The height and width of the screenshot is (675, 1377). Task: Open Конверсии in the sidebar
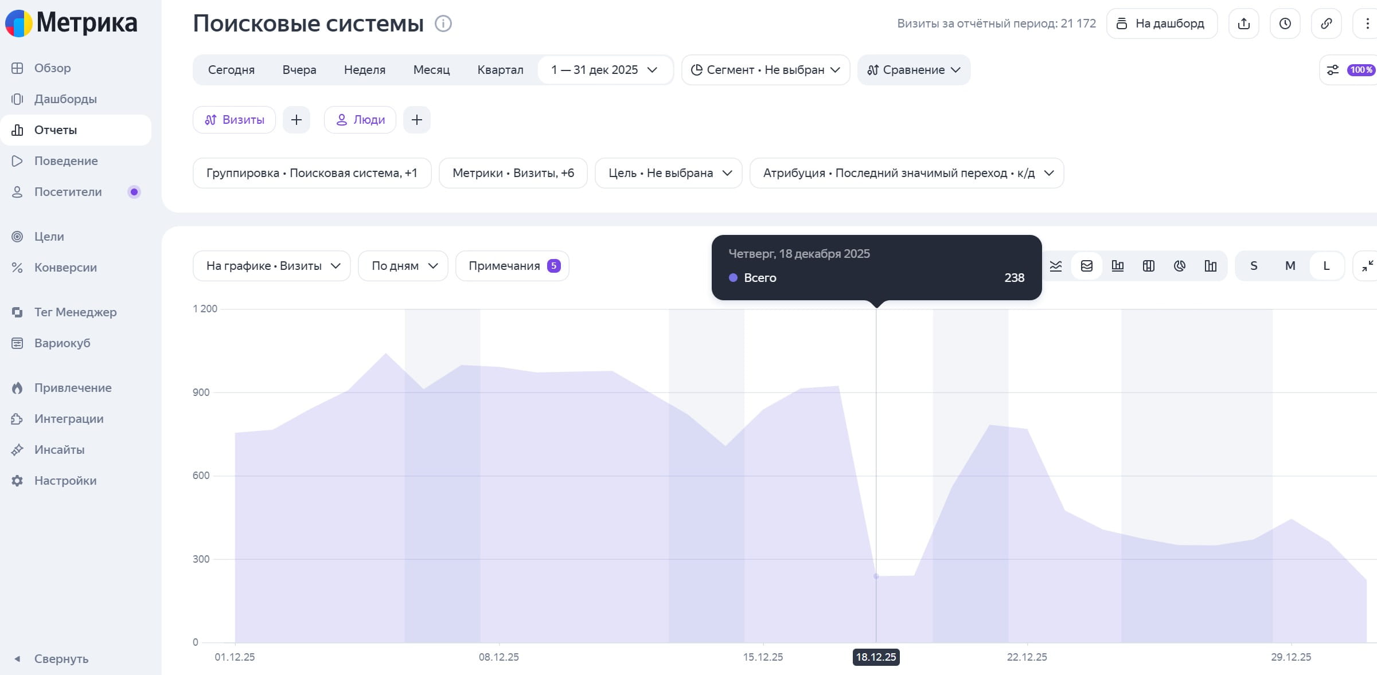[x=76, y=268]
